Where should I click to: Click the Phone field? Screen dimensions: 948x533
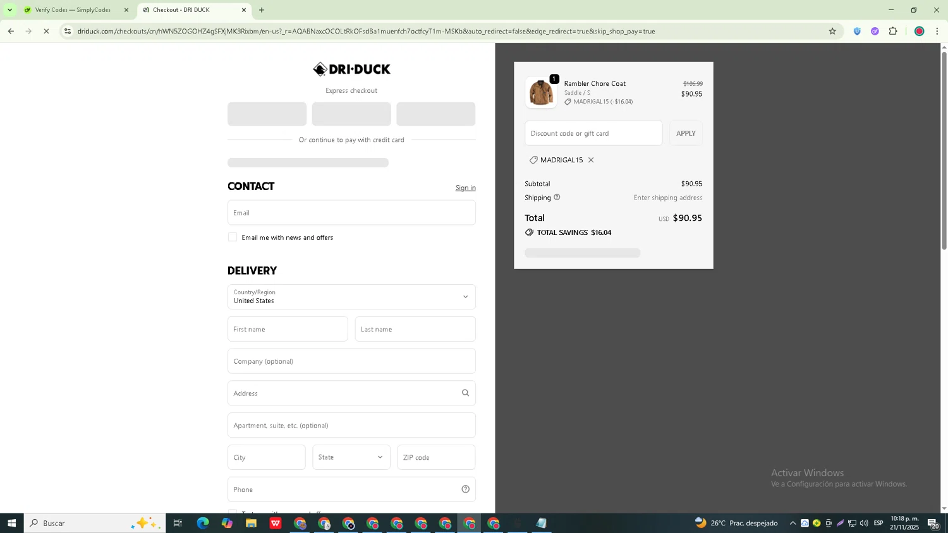click(351, 489)
